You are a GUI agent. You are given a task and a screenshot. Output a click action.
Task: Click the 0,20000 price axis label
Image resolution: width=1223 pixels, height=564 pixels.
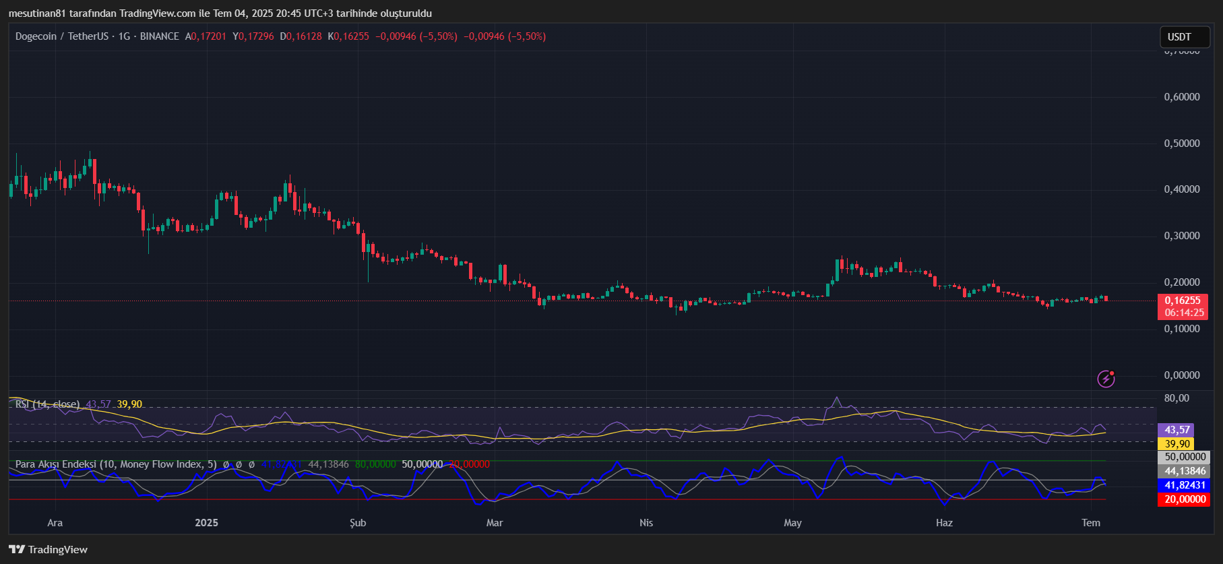[x=1182, y=282]
